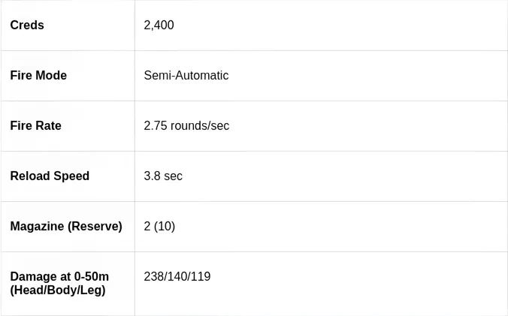This screenshot has height=316, width=508.
Task: Click the sec unit after 3.8
Action: [173, 176]
